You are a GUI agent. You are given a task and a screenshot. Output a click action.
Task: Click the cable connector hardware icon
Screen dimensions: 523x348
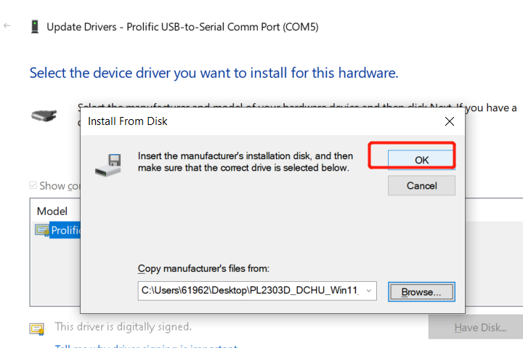[x=44, y=116]
